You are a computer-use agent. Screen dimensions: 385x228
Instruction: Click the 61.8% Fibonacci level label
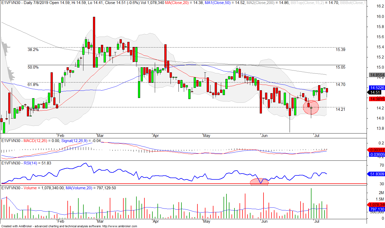33,85
